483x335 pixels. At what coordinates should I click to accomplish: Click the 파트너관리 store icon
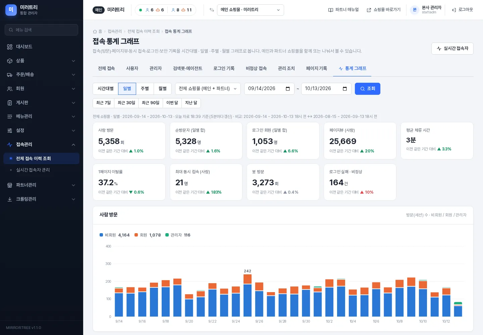pyautogui.click(x=10, y=185)
